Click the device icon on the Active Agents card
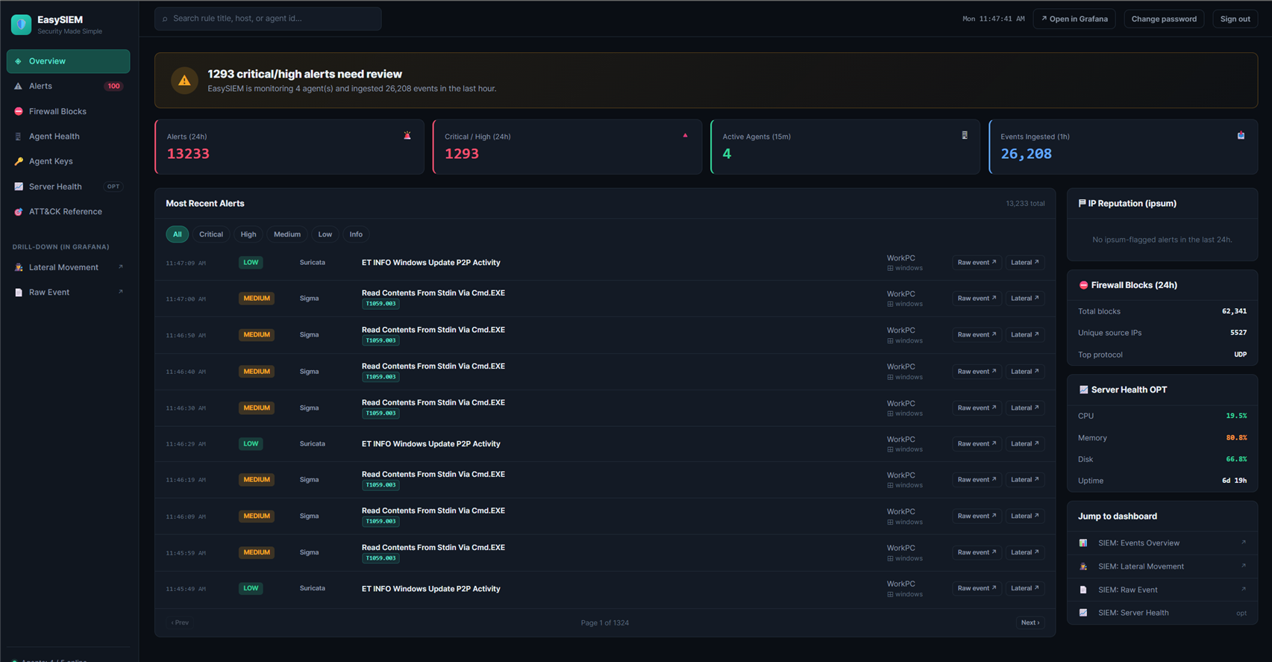The image size is (1272, 662). (x=964, y=136)
